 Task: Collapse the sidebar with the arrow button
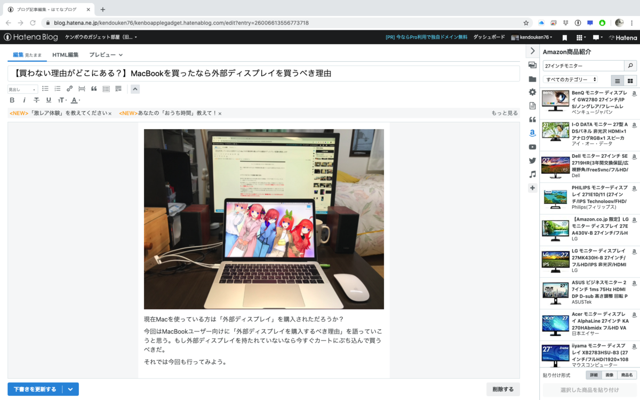coord(532,51)
